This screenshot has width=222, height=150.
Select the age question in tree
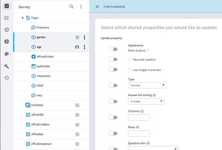coord(51,47)
